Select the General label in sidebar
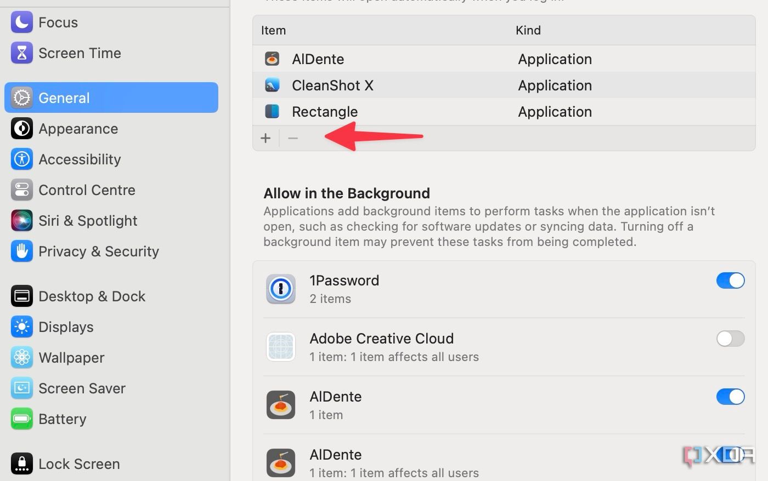The image size is (768, 481). pyautogui.click(x=64, y=98)
